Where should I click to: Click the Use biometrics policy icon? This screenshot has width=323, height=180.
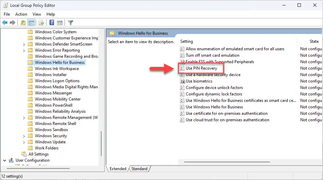(182, 81)
